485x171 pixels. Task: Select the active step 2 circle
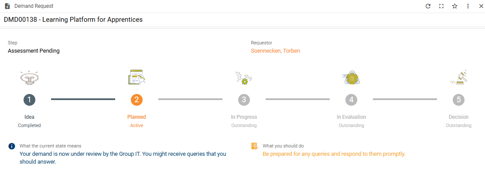click(137, 99)
